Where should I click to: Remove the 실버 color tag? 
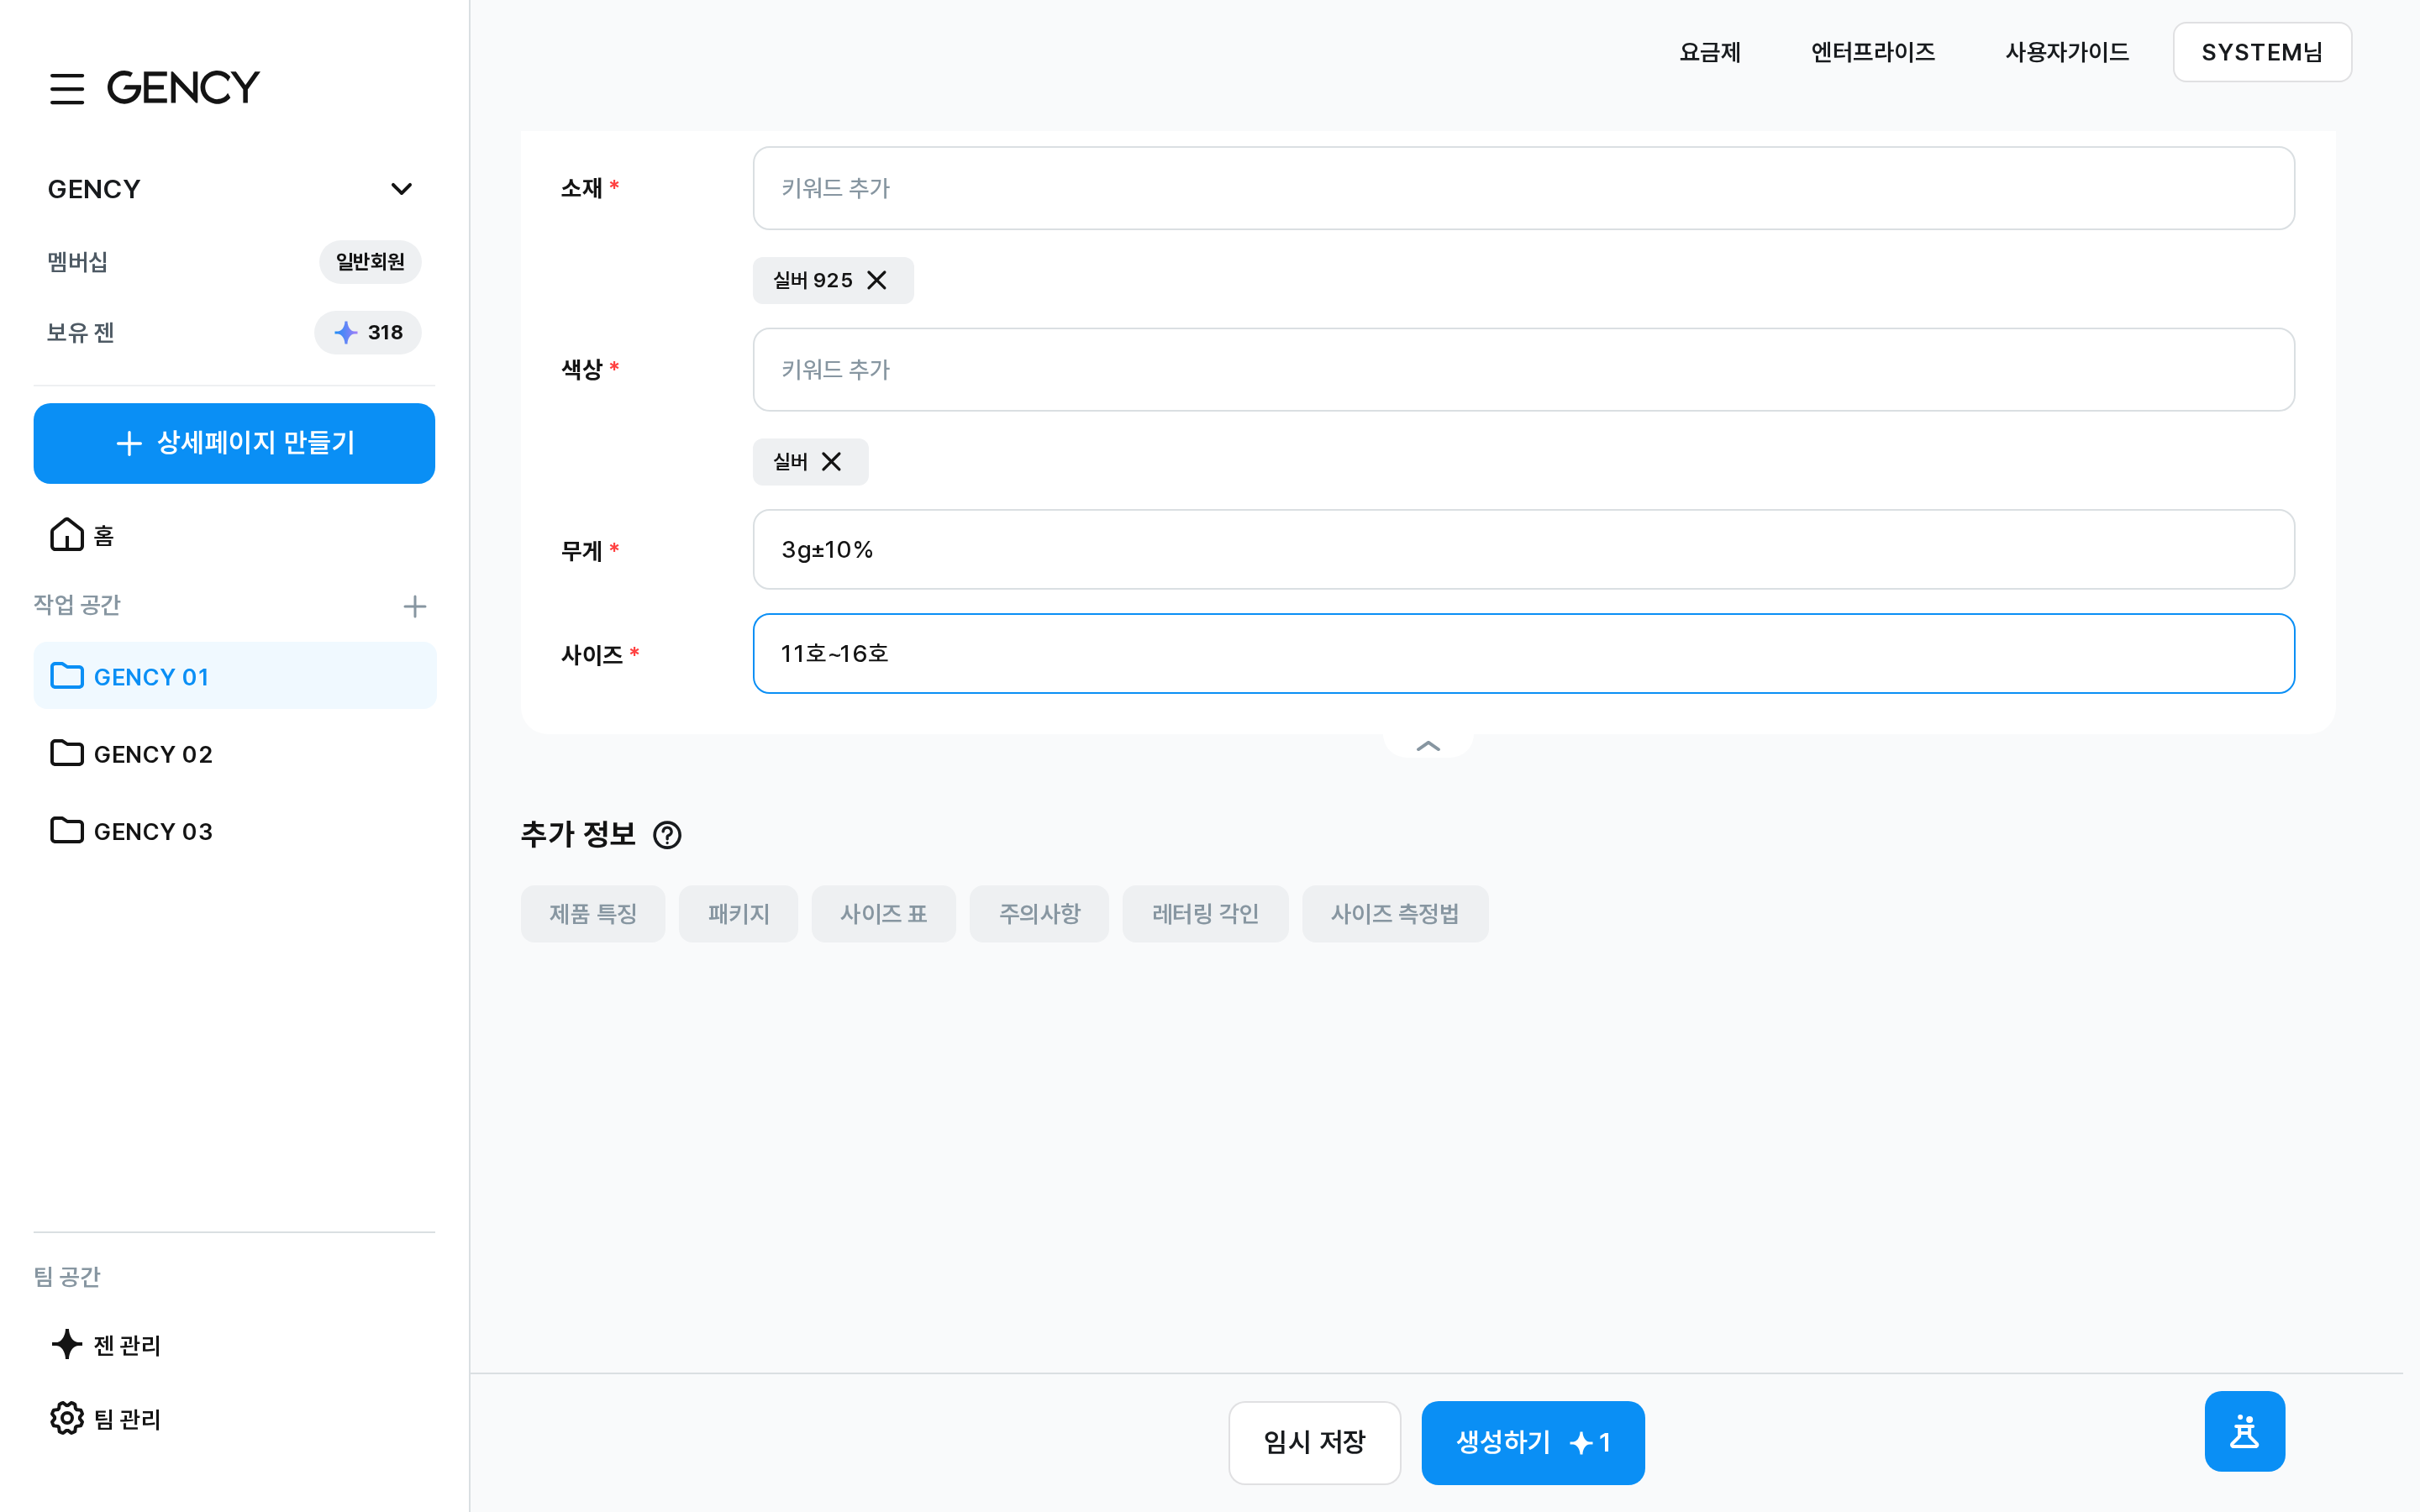[831, 461]
